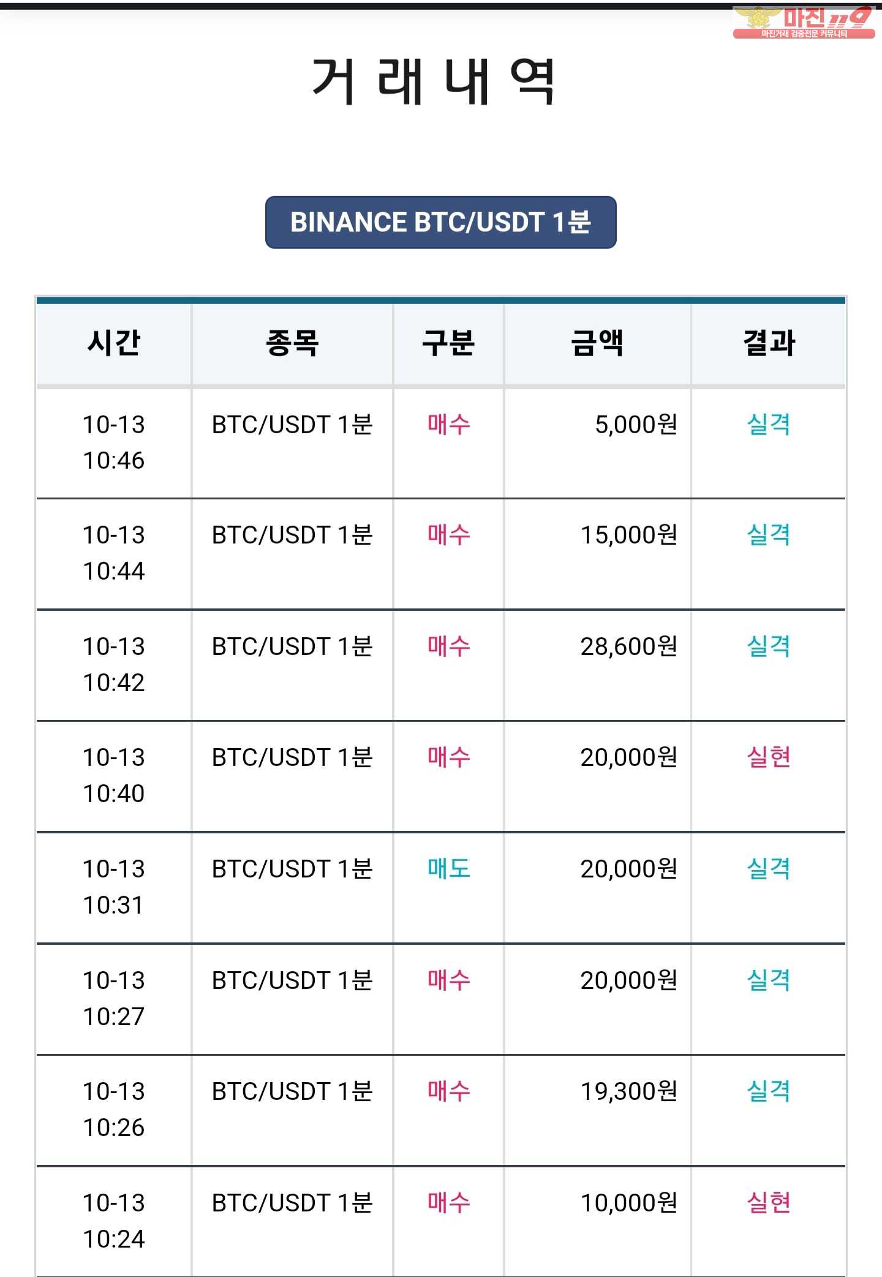Image resolution: width=882 pixels, height=1277 pixels.
Task: Click the 마진119 logo watermark
Action: point(804,23)
